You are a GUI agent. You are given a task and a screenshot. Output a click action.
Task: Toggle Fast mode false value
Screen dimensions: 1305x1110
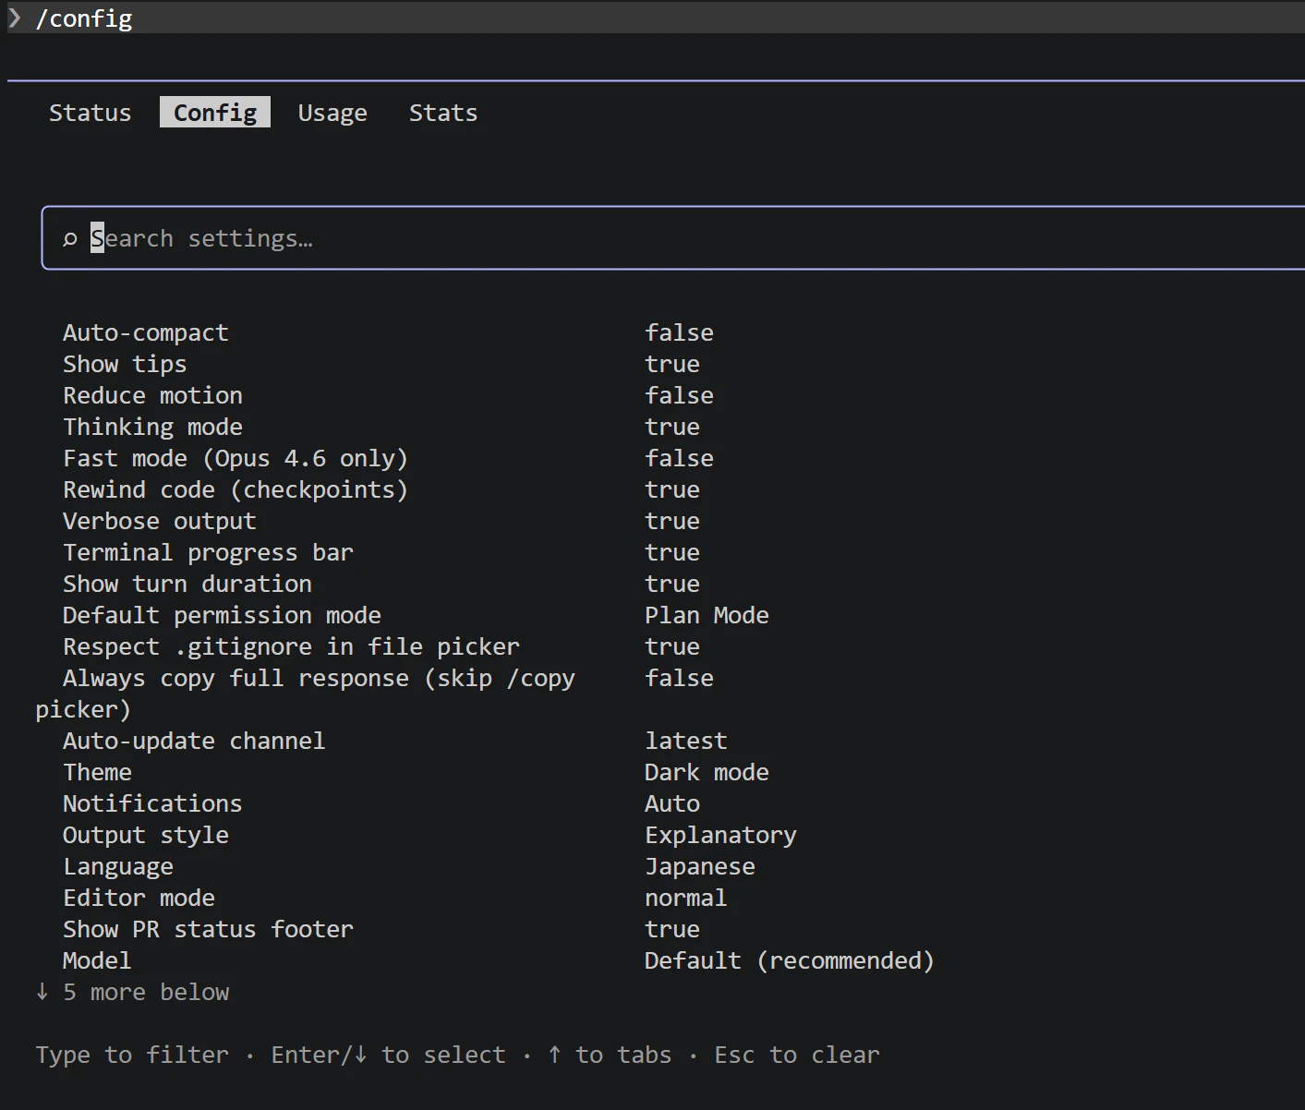[x=679, y=458]
